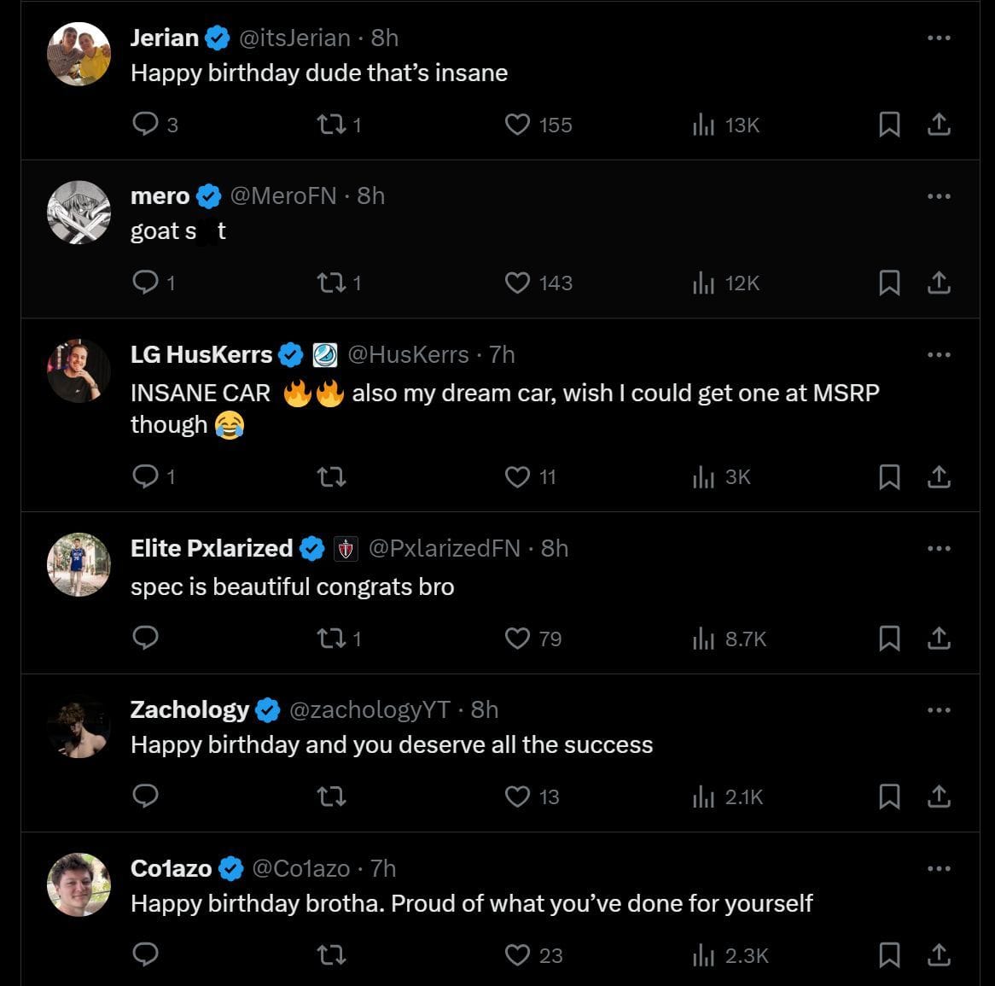Open the 8h timestamp on Pxlarized's tweet
The image size is (995, 986).
tap(554, 548)
